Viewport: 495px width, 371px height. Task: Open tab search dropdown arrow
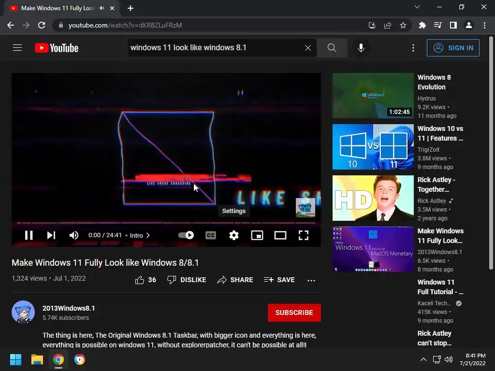coord(417,7)
